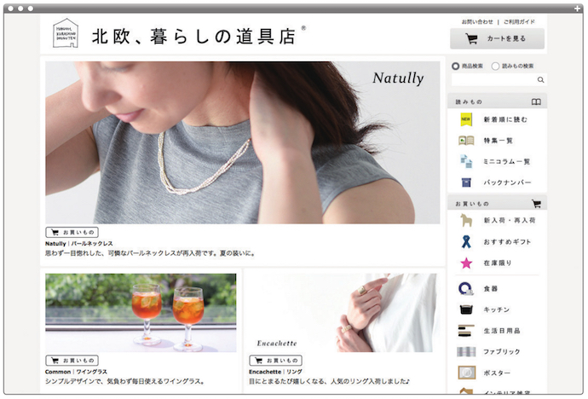Click the plate icon beside 食器
588x399 pixels.
coord(466,288)
